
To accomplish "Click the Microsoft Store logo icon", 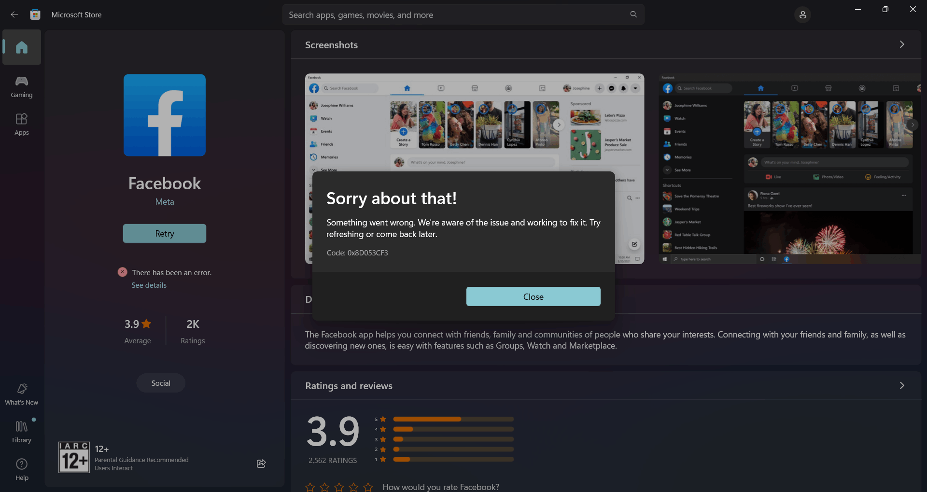I will coord(35,14).
